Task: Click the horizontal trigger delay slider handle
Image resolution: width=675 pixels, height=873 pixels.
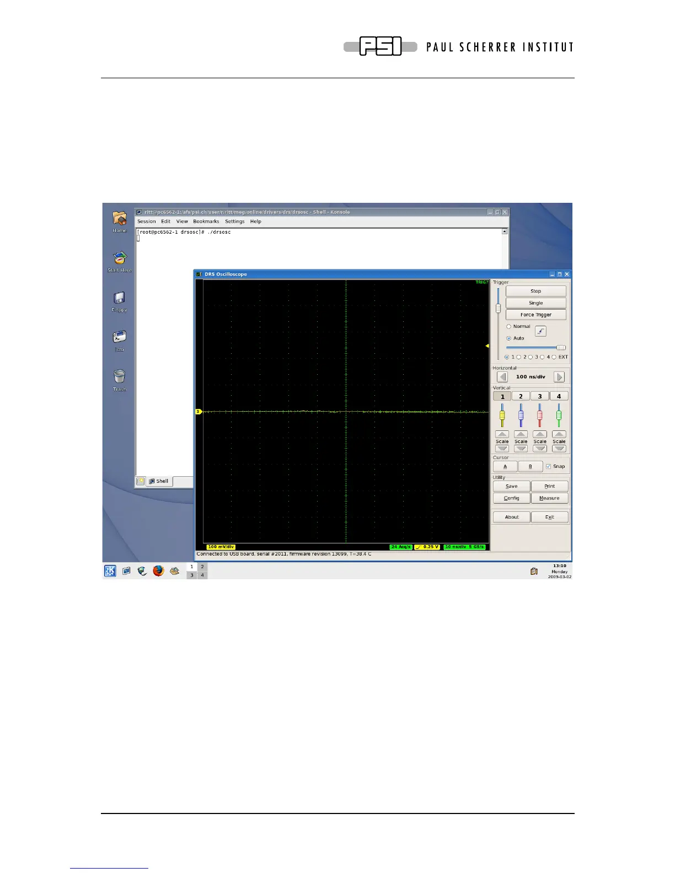Action: point(561,348)
